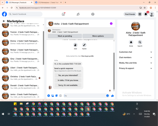Expand Chat members section

pos(136,57)
